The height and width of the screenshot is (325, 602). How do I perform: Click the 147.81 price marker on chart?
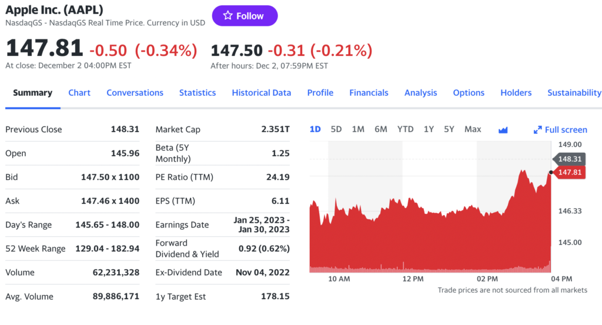[x=570, y=172]
